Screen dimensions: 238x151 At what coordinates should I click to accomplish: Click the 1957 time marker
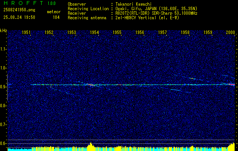coord(163,32)
